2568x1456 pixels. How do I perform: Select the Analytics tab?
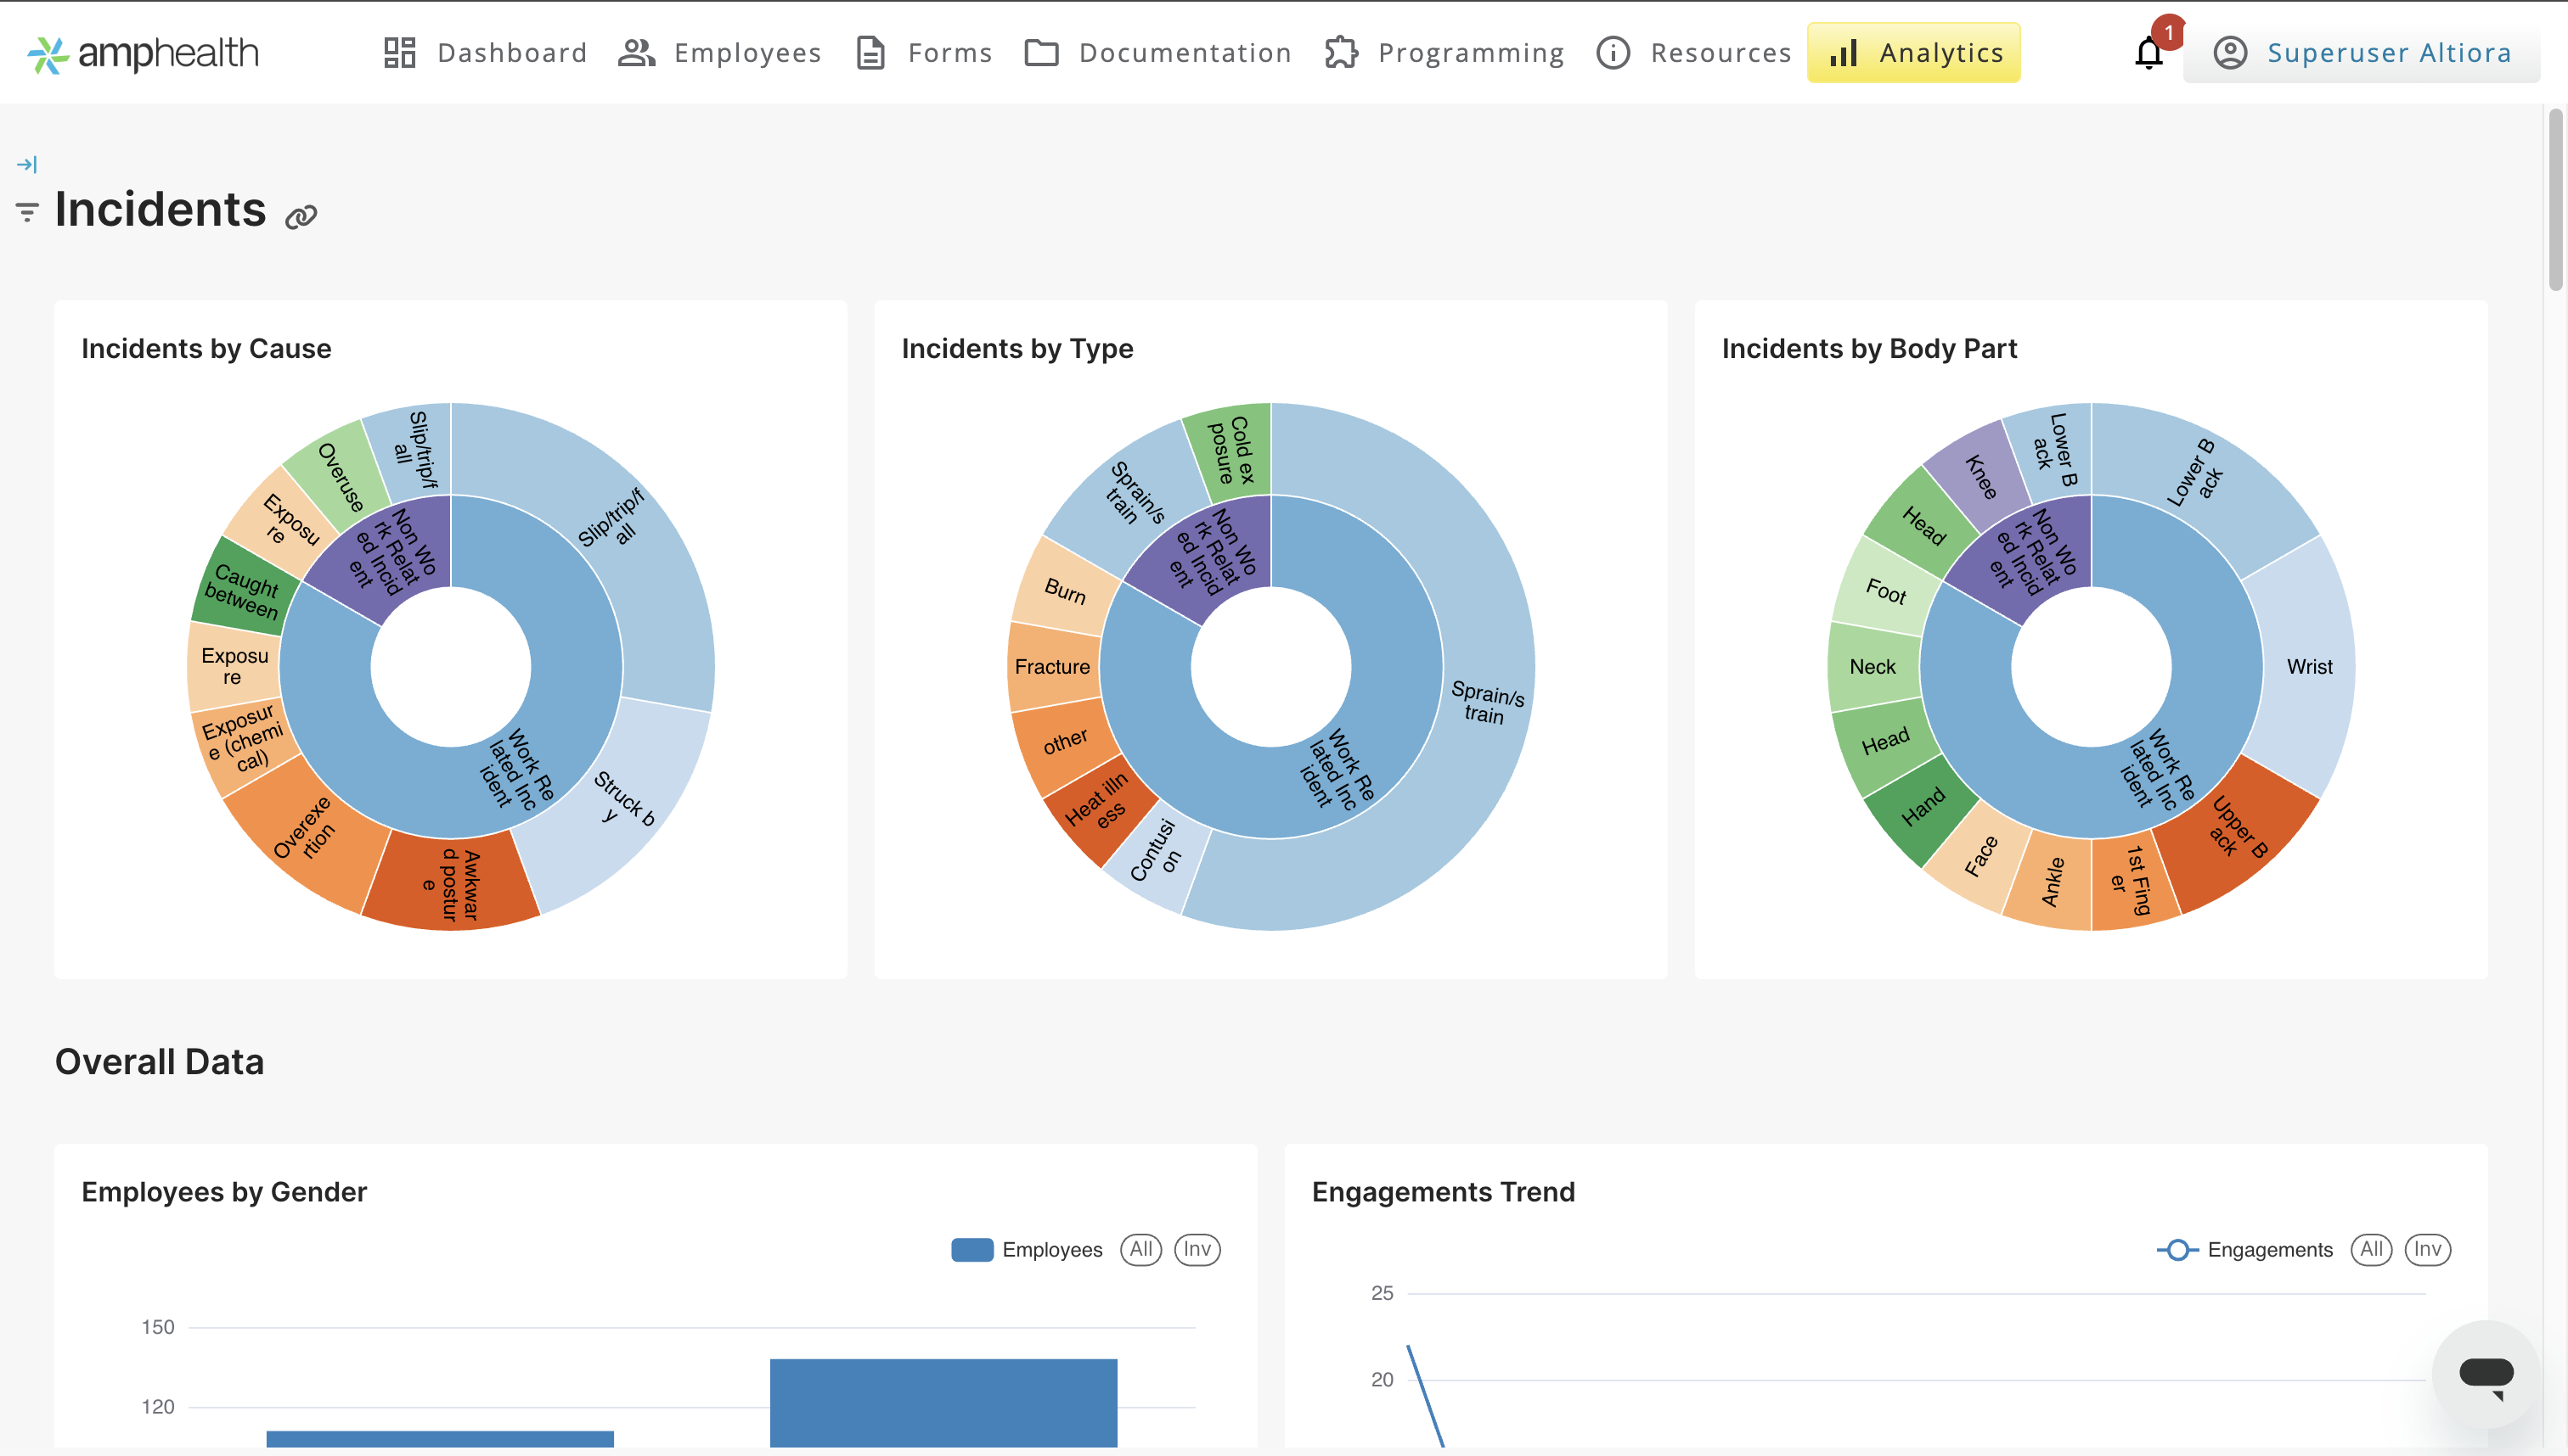coord(1913,53)
